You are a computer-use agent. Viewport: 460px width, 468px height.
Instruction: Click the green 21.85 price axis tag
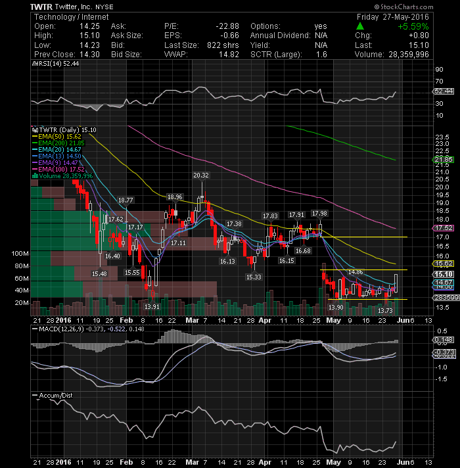[444, 160]
